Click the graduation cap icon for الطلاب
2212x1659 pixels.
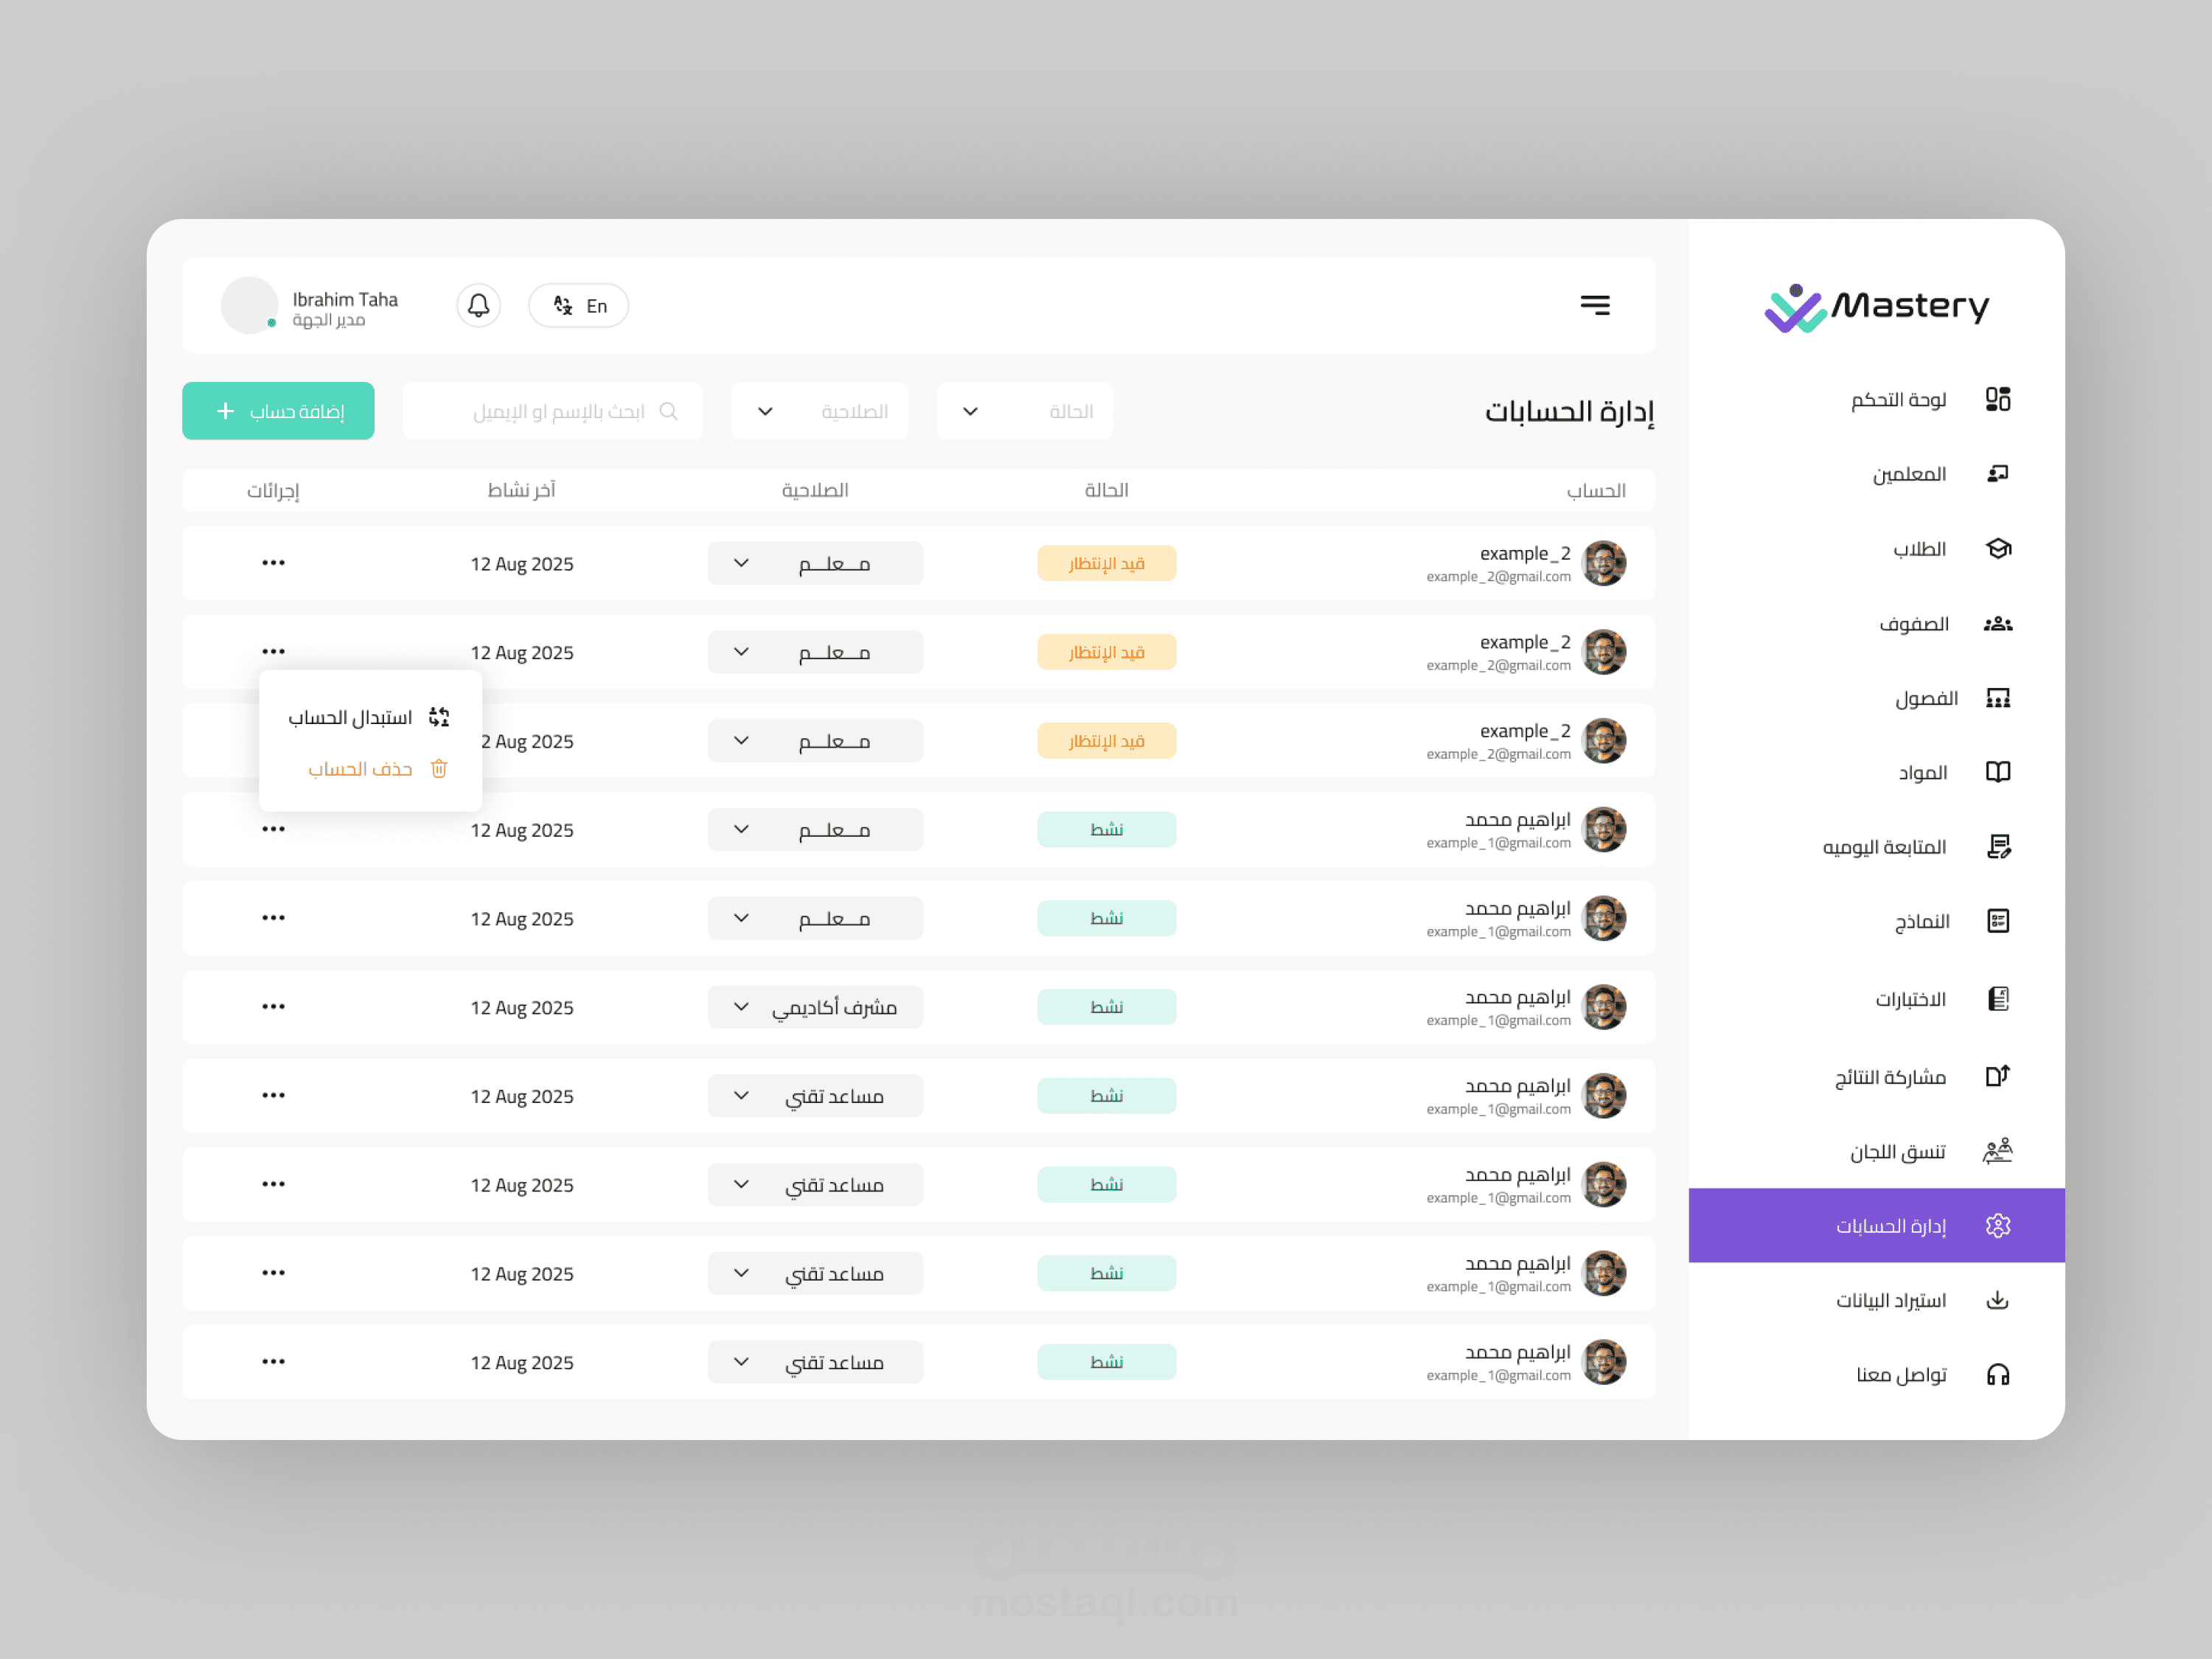pos(1997,549)
